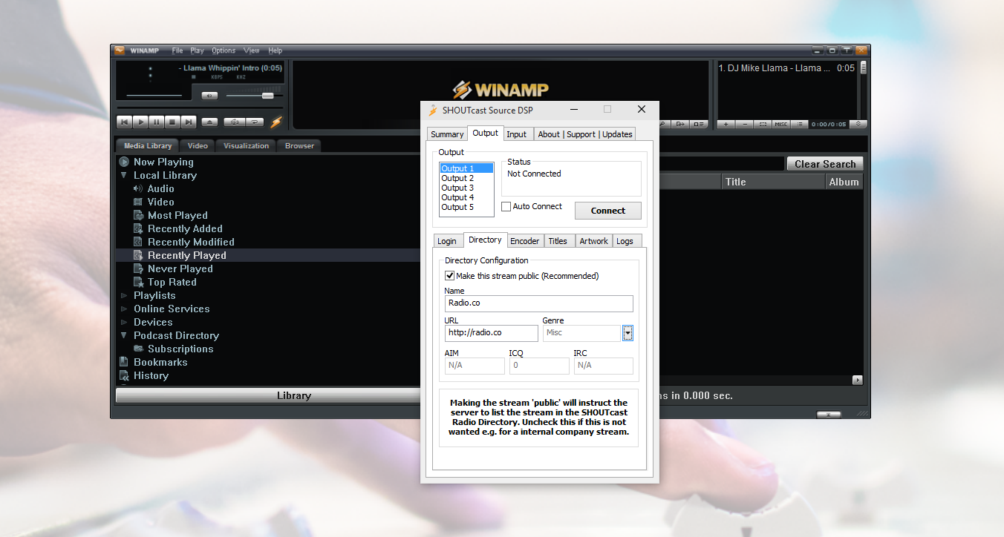The image size is (1004, 537).
Task: Switch to the Video tab in Winamp
Action: [198, 145]
